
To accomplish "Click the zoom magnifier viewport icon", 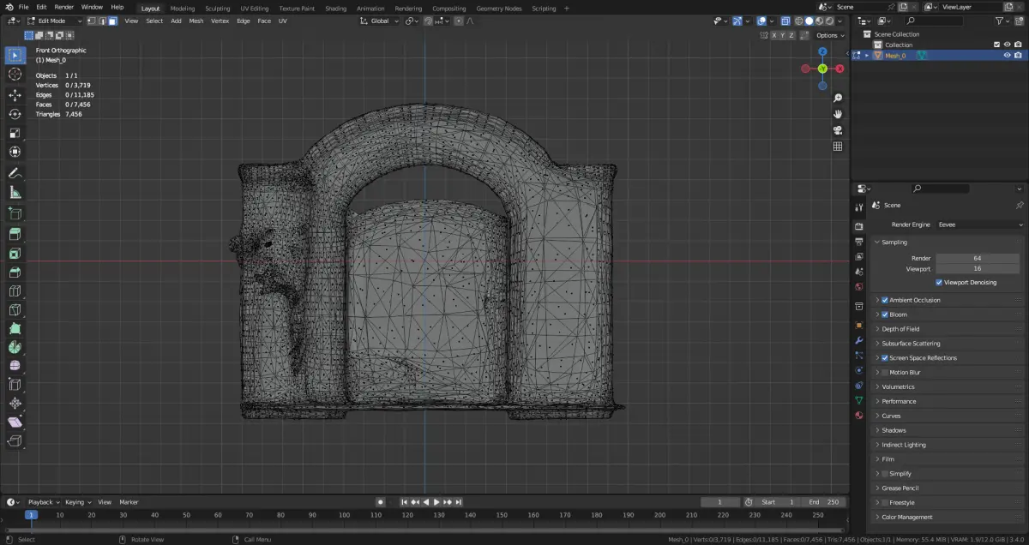I will pyautogui.click(x=838, y=99).
